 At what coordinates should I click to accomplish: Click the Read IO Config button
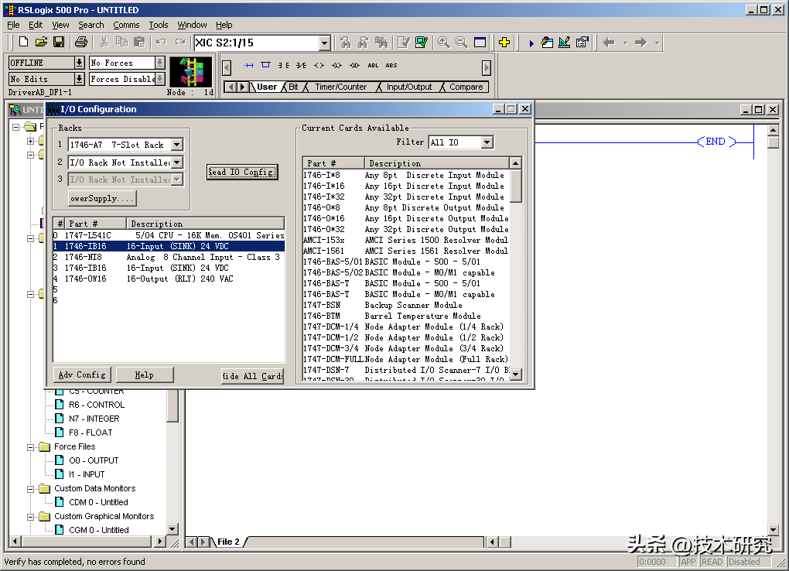tap(242, 172)
